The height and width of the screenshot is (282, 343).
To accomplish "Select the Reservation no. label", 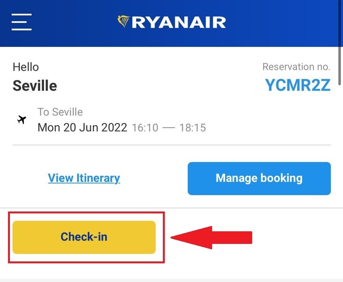I will point(296,66).
